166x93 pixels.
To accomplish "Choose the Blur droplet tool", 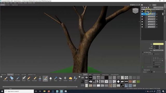I will click(x=51, y=79).
